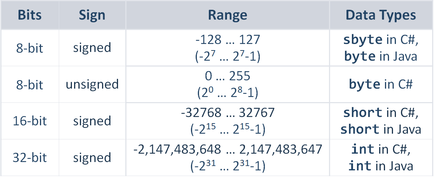434x178 pixels.
Task: Click the Range column header
Action: click(x=227, y=15)
